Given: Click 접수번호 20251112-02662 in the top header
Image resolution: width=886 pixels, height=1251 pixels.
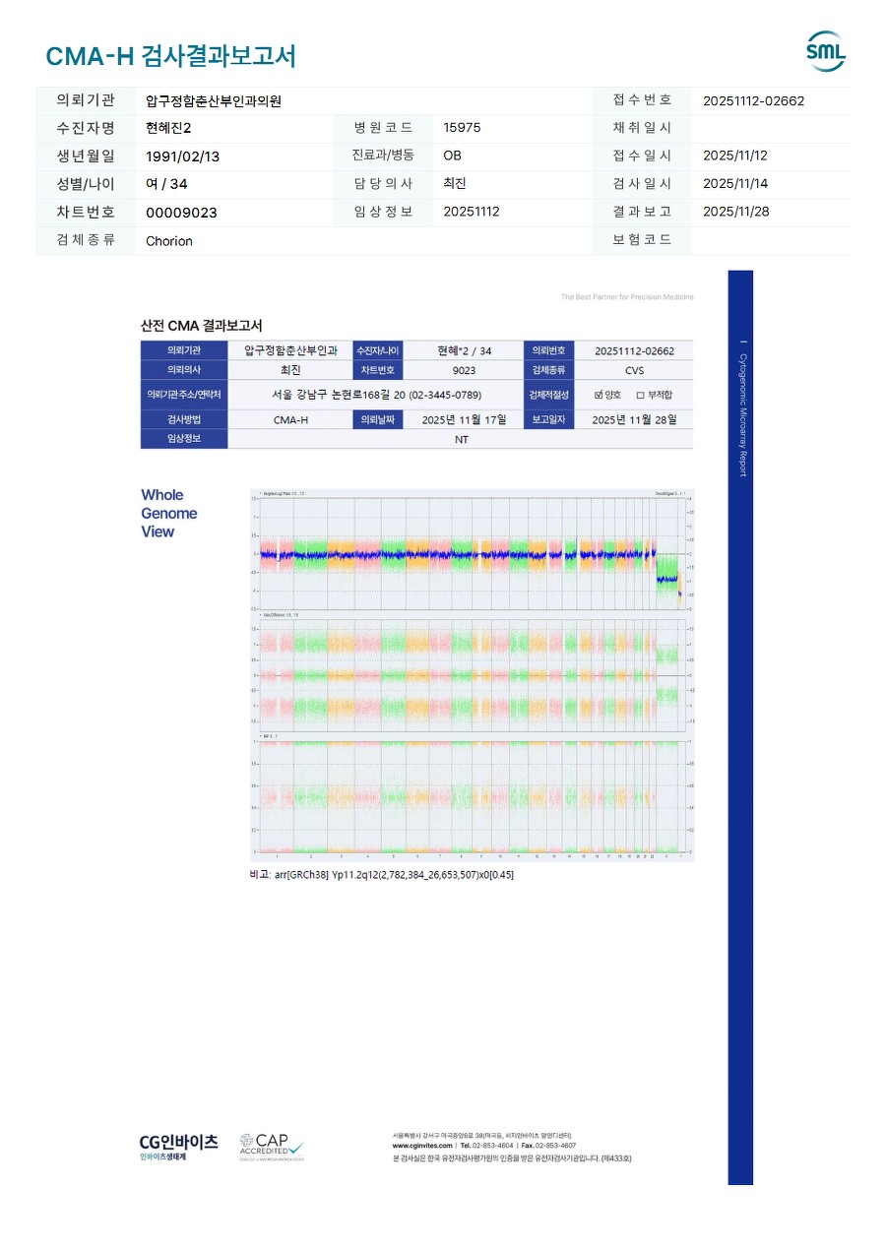Looking at the screenshot, I should point(754,100).
